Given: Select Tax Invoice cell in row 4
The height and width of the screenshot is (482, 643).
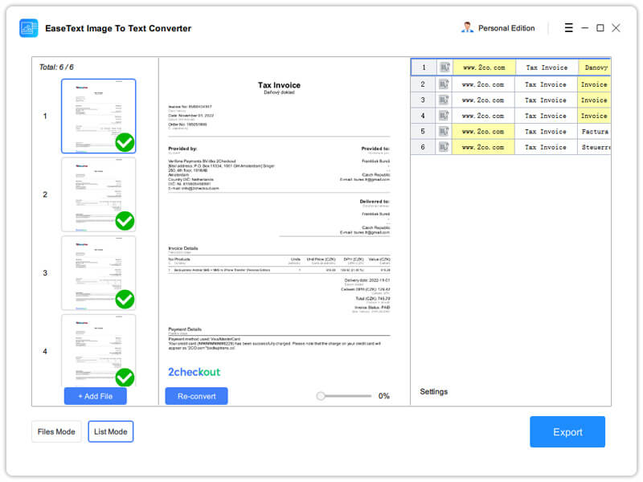Looking at the screenshot, I should tap(546, 116).
